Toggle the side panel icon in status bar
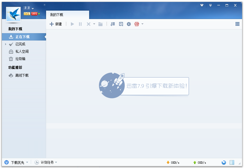Viewport: 244px width, 168px height. click(x=232, y=162)
